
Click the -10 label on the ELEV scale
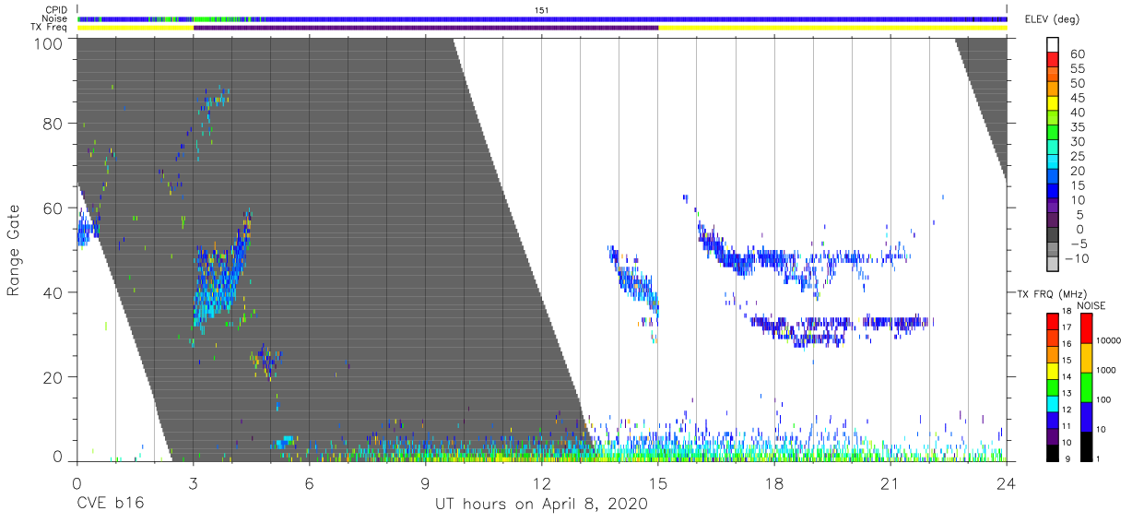(x=1077, y=259)
